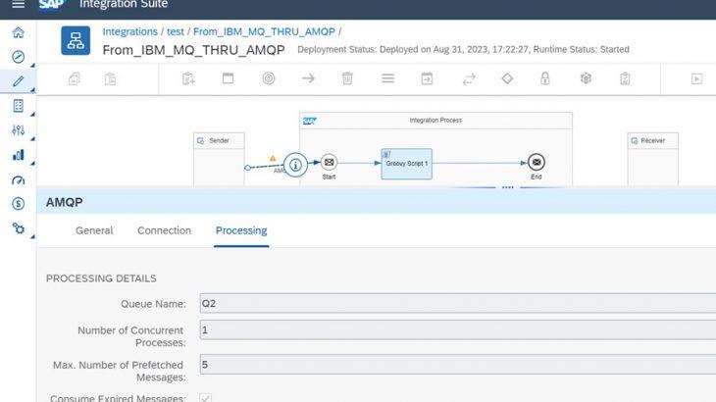Click the Integration Process header
This screenshot has height=402, width=716.
435,121
